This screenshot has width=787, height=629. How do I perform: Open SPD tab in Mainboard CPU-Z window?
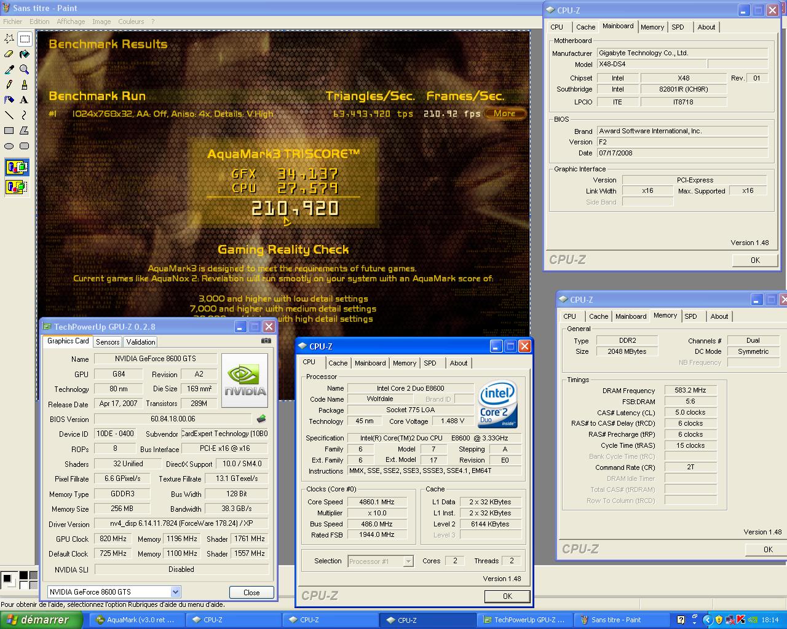[678, 27]
